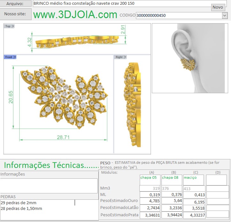The height and width of the screenshot is (222, 231).
Task: Open the Top viewport dropdown arrow
Action: coord(13,26)
